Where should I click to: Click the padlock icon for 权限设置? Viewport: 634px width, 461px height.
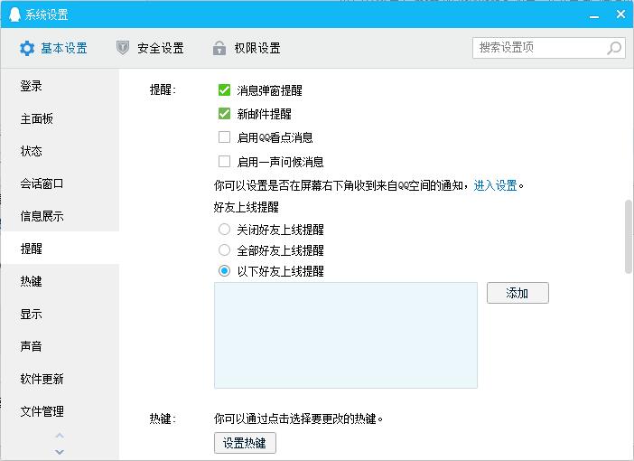219,48
